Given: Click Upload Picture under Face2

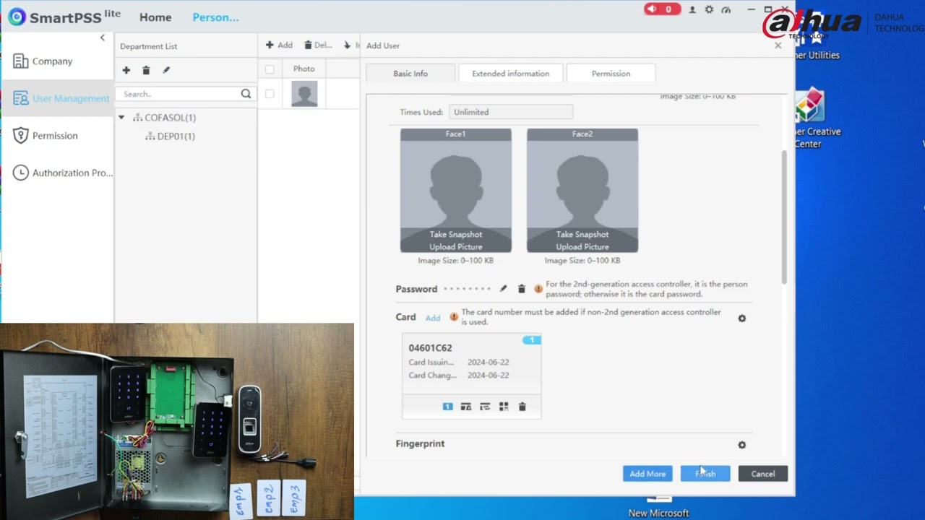Looking at the screenshot, I should (x=582, y=247).
